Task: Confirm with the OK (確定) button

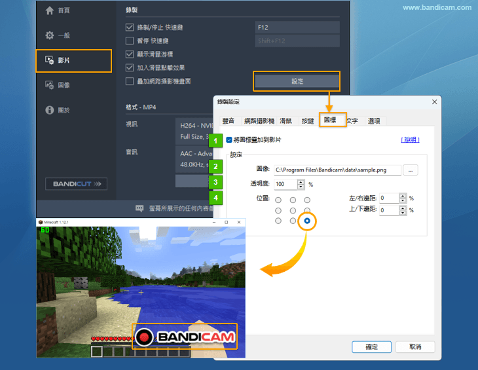Action: click(x=372, y=347)
